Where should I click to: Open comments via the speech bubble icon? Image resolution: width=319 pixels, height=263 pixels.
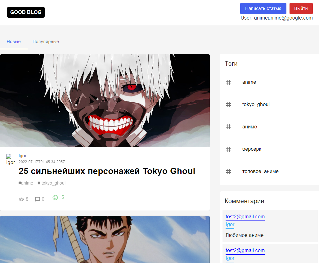point(37,199)
